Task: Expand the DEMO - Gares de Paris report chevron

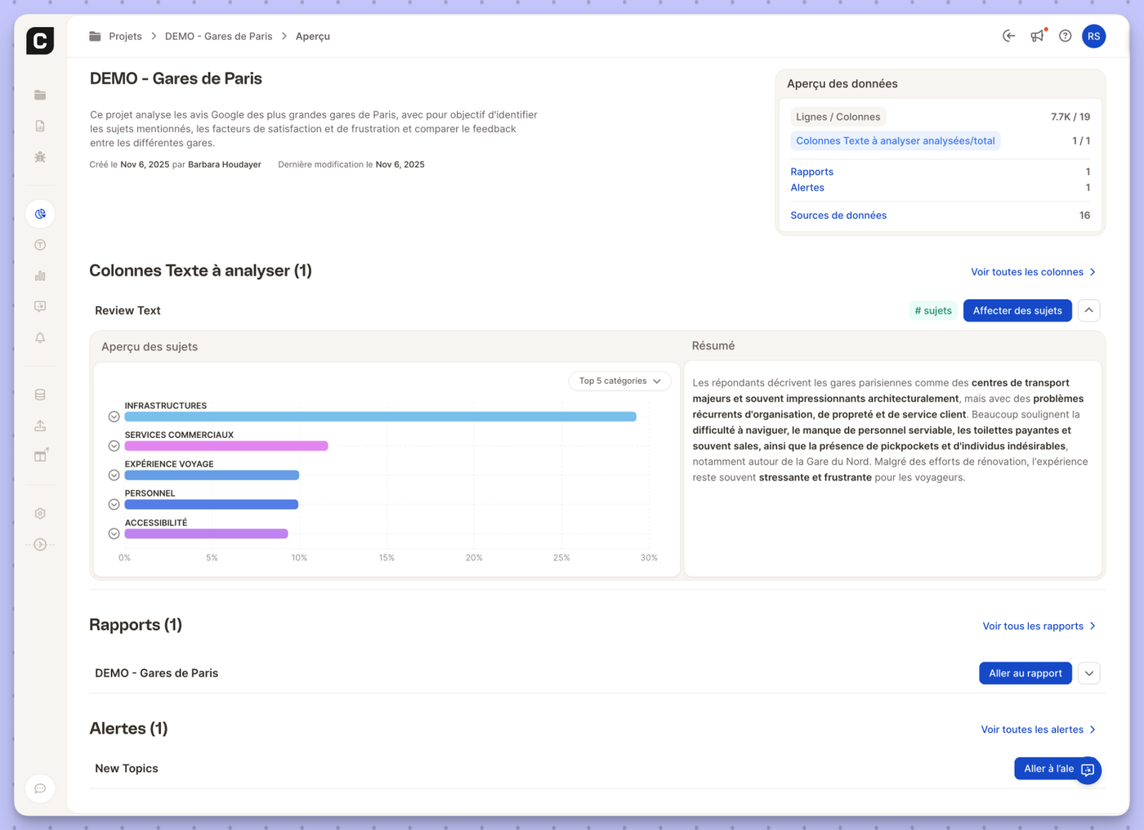Action: pos(1088,673)
